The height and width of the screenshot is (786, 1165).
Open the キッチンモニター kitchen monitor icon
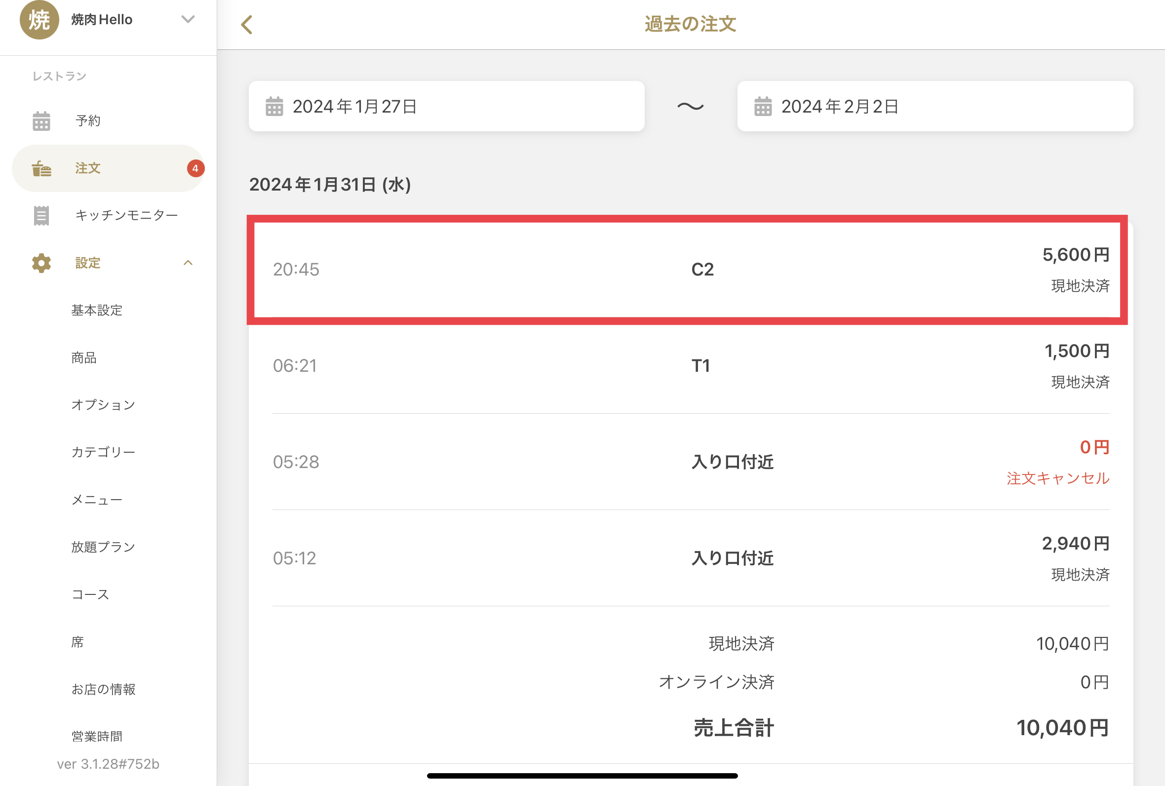(x=41, y=215)
